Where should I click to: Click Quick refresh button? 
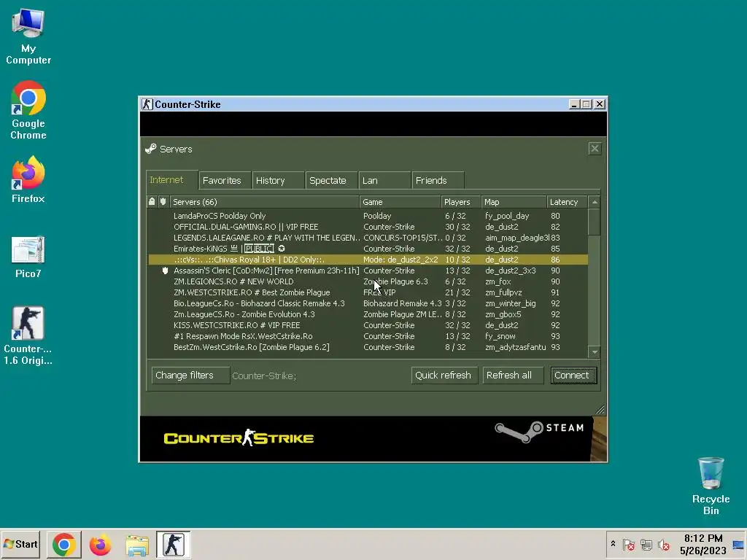tap(444, 376)
